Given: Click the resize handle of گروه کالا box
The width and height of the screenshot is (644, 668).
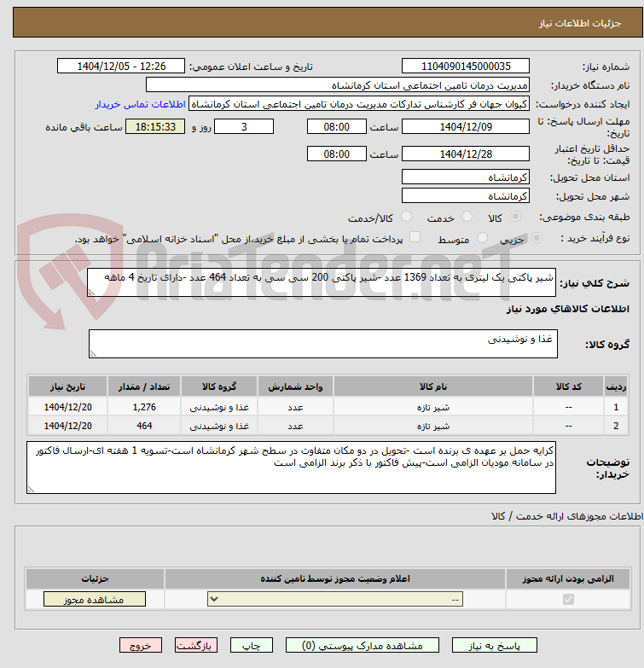Looking at the screenshot, I should tap(93, 353).
